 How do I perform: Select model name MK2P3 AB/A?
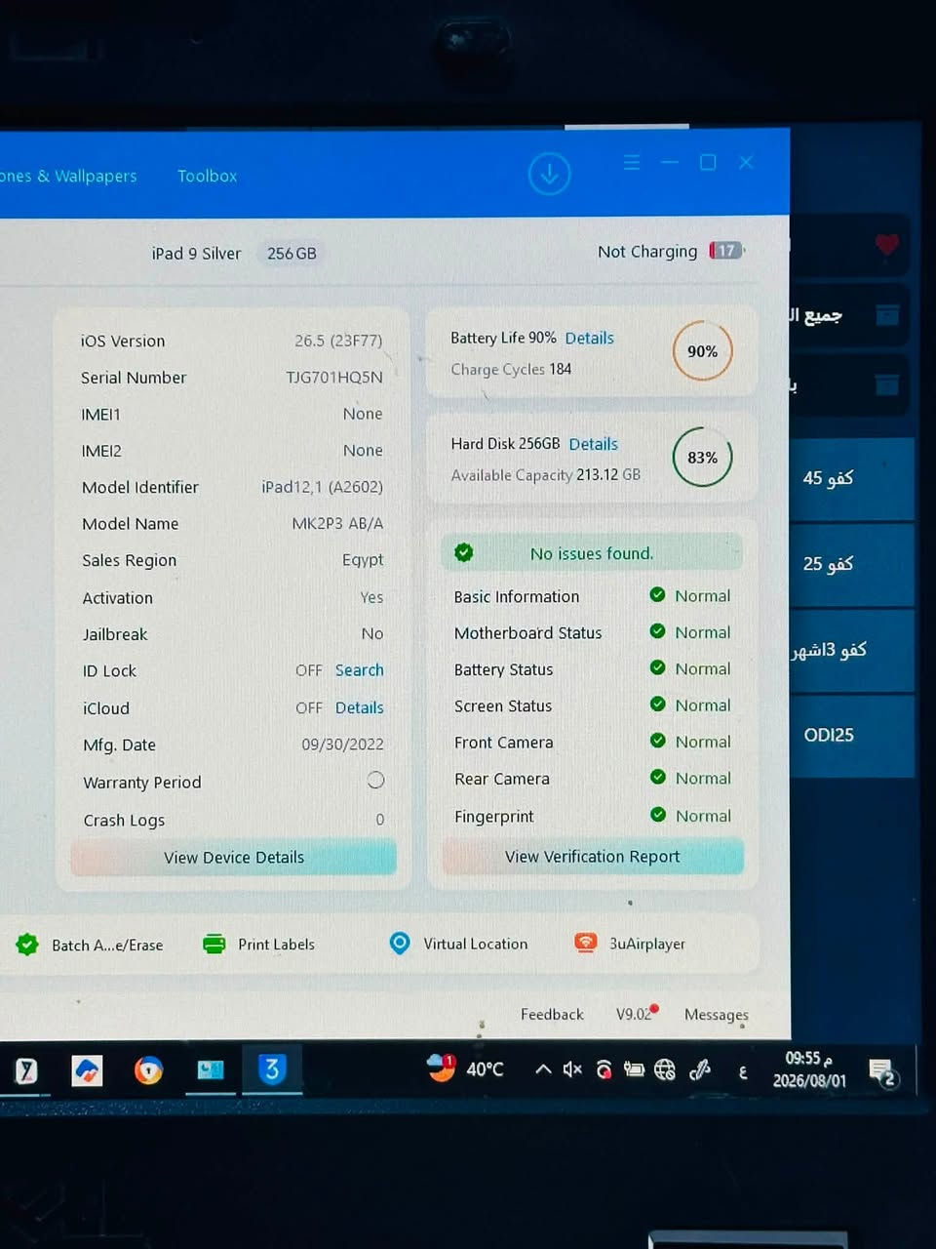coord(337,523)
